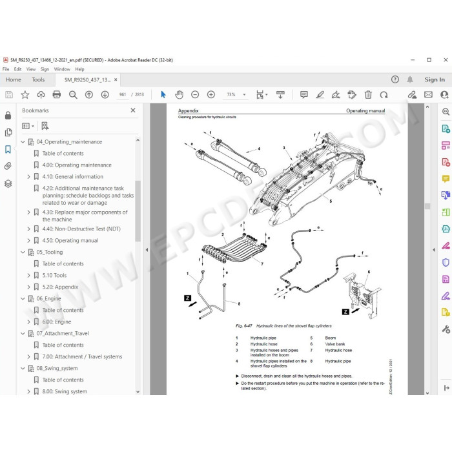This screenshot has width=452, height=452.
Task: Select the Highlight text pen
Action: (x=320, y=94)
